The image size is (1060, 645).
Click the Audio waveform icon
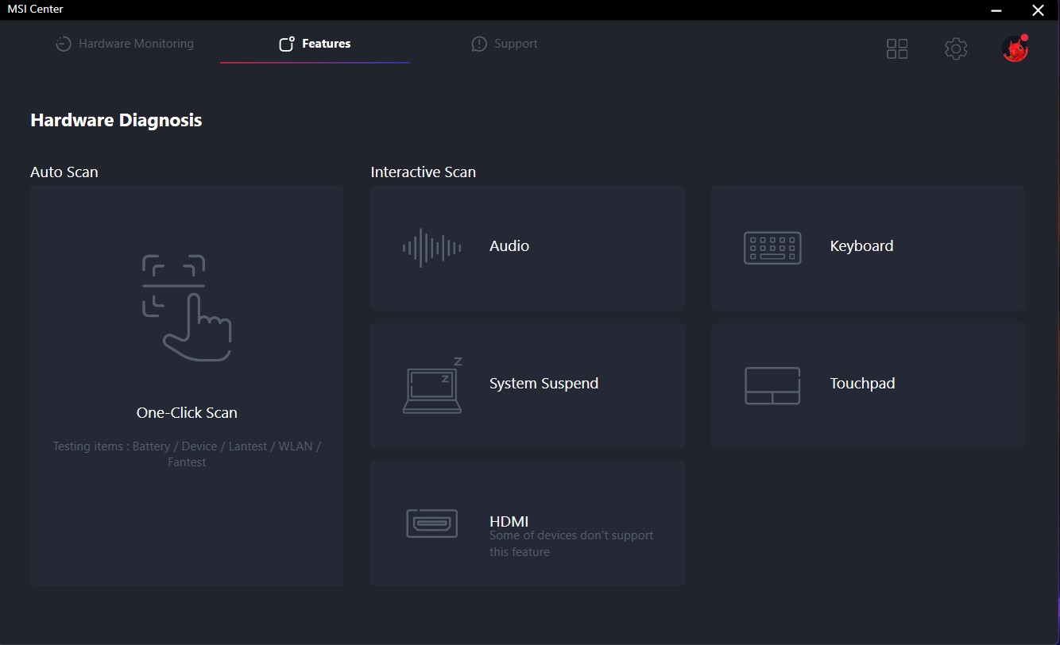click(x=431, y=248)
